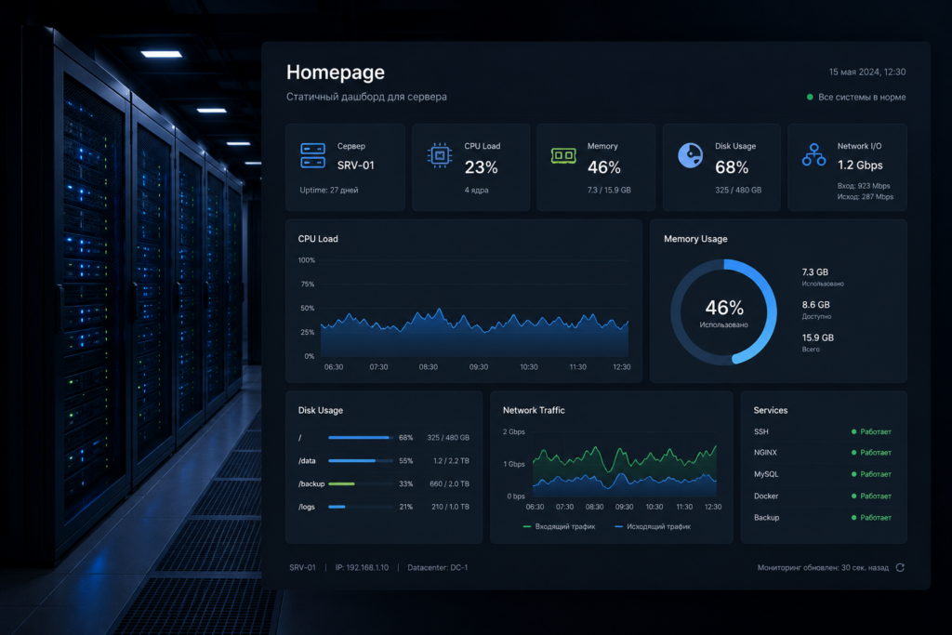The image size is (952, 635).
Task: Click the SRV-01 label in the footer
Action: pos(302,568)
